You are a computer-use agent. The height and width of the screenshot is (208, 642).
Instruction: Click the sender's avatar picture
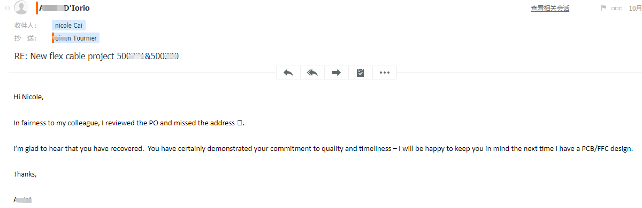coord(21,7)
